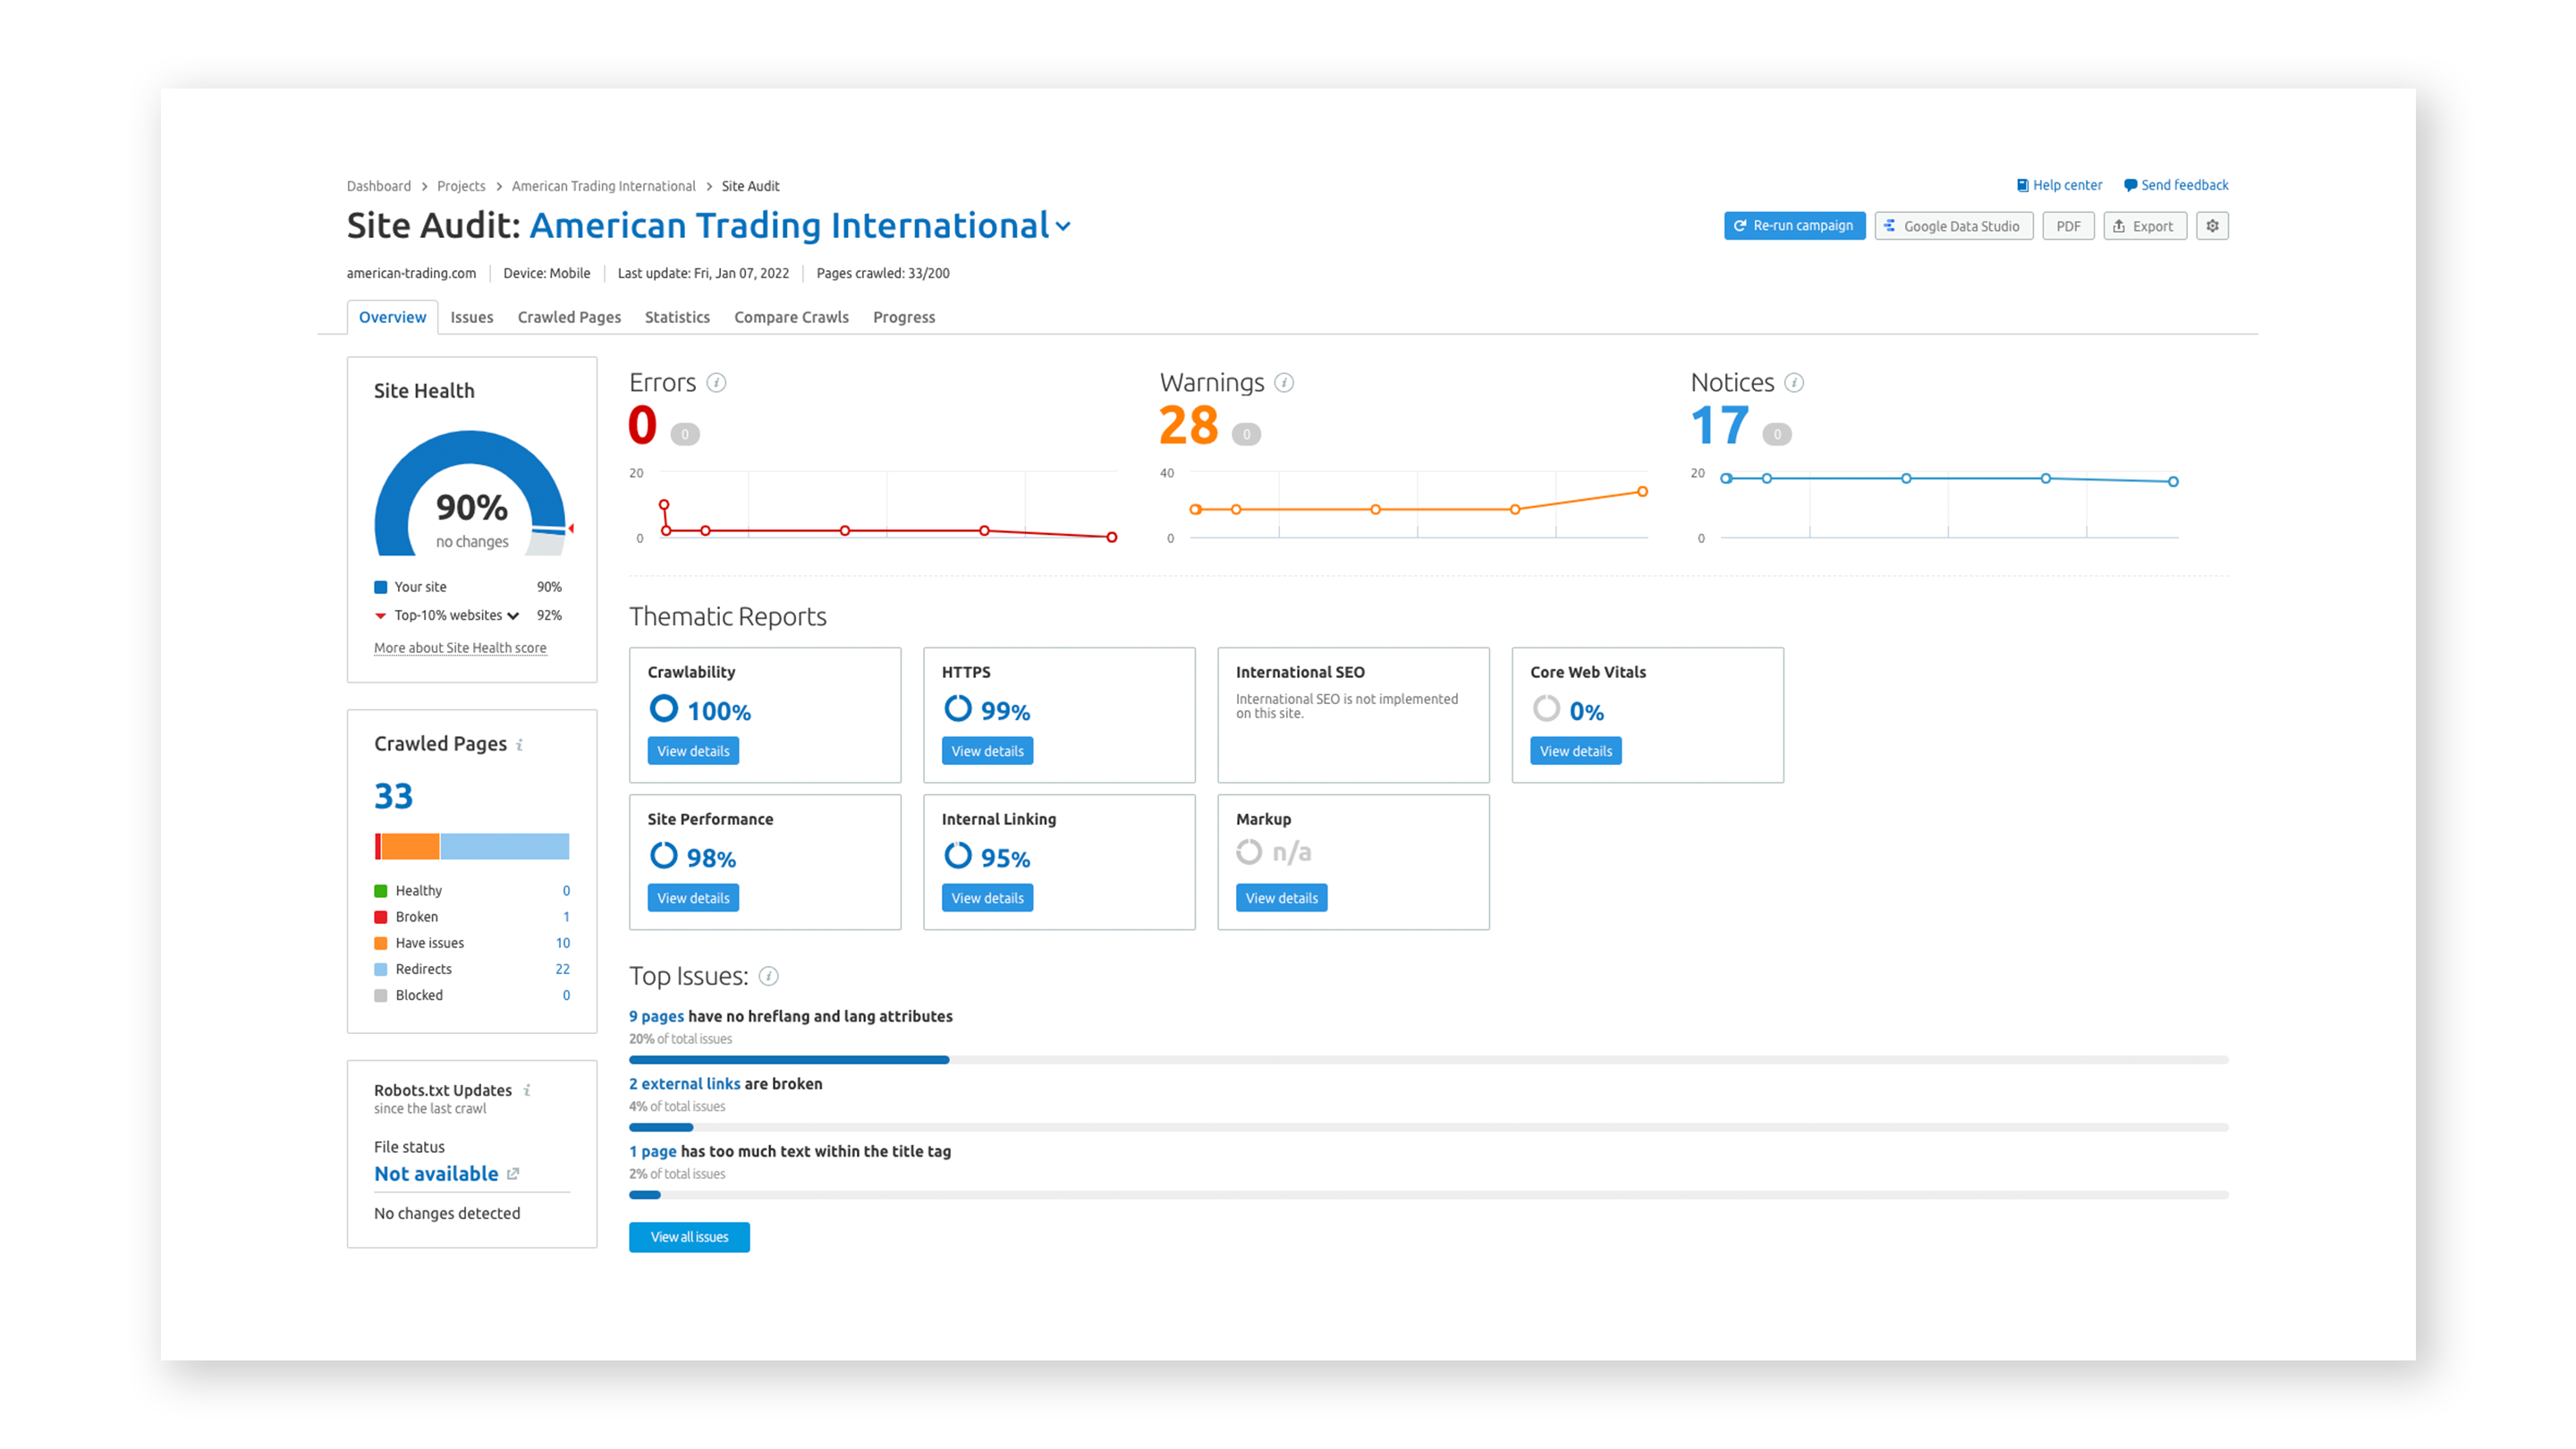
Task: Click the last data point on Warnings chart
Action: tap(1642, 492)
